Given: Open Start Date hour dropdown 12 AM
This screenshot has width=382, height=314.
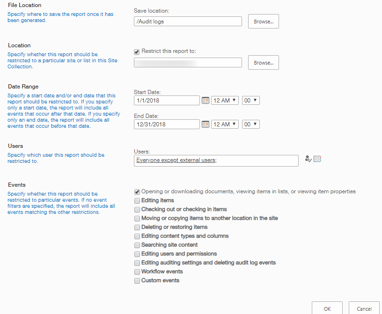Looking at the screenshot, I should (225, 100).
